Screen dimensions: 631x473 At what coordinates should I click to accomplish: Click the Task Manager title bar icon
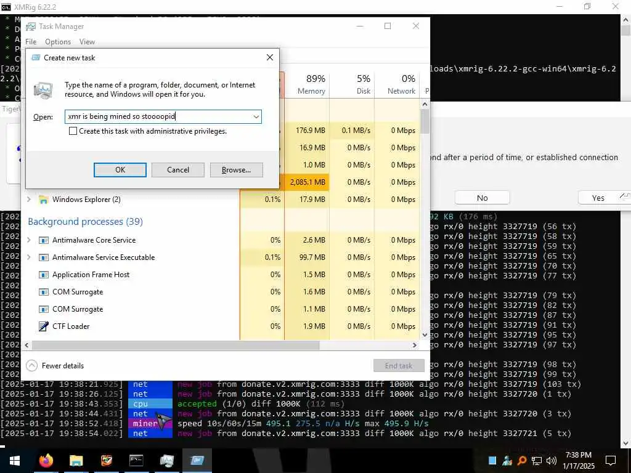pyautogui.click(x=31, y=26)
